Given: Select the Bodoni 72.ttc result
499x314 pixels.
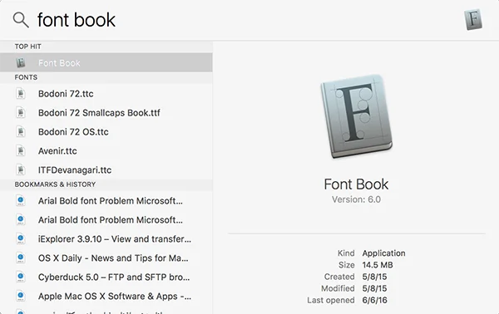Looking at the screenshot, I should point(106,94).
